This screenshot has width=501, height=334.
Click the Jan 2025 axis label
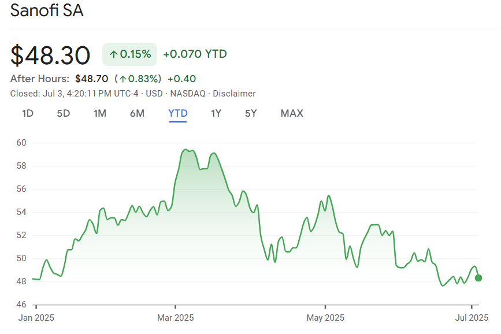click(36, 318)
